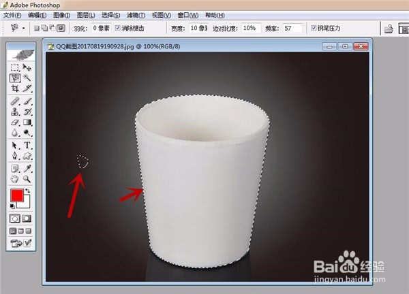Select the Rectangular Marquee tool
This screenshot has width=409, height=294.
(x=14, y=67)
